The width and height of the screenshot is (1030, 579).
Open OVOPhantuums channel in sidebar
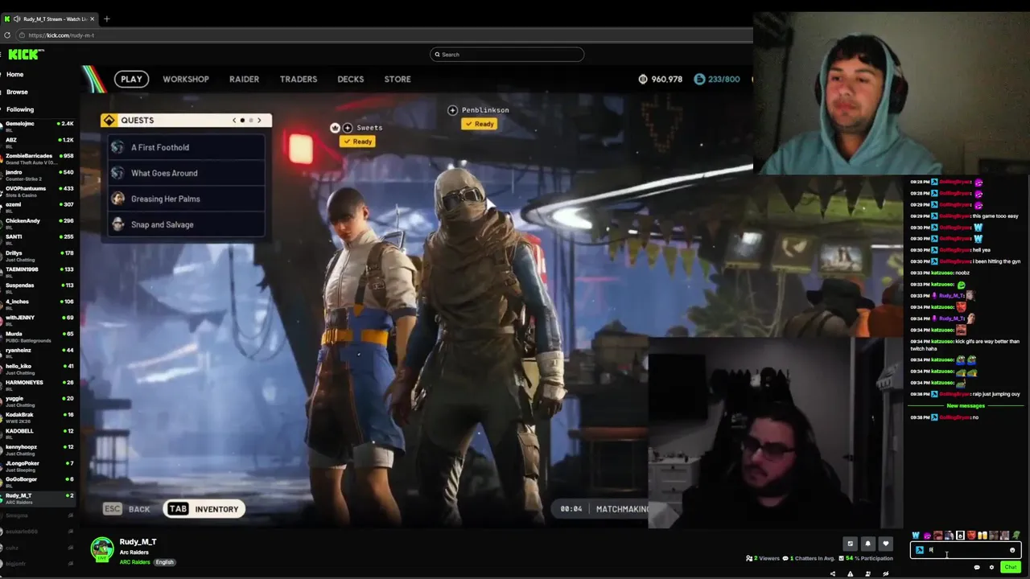(38, 190)
